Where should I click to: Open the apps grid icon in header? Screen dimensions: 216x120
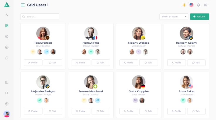206,5
